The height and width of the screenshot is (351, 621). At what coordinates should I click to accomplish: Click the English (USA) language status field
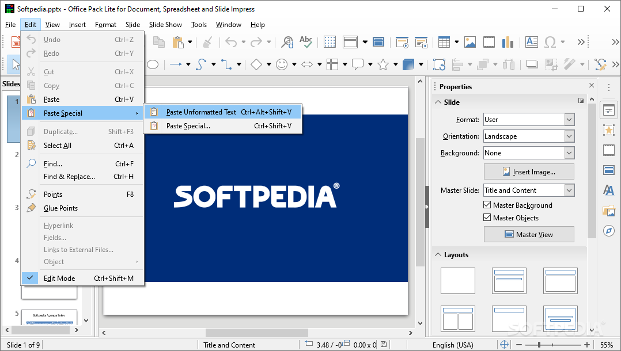pyautogui.click(x=453, y=345)
